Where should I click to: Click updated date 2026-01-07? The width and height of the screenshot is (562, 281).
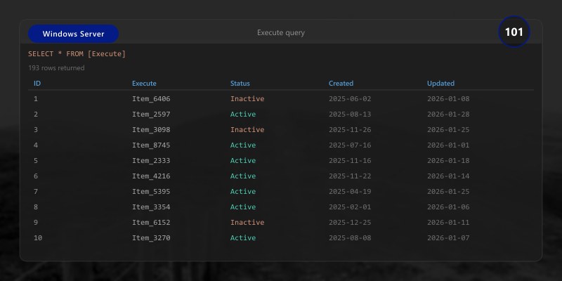(448, 237)
